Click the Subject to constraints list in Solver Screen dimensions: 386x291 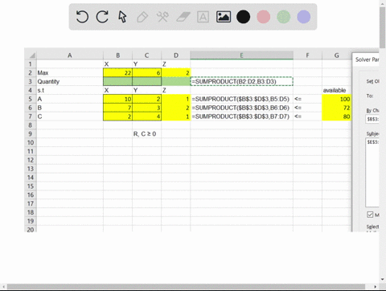[372, 172]
